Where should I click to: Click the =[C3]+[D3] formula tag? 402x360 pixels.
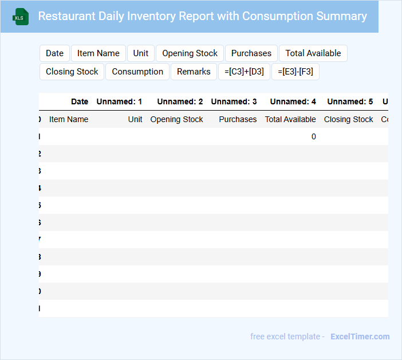pyautogui.click(x=244, y=72)
